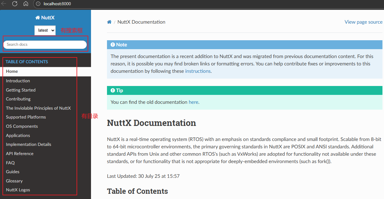Go to the browser home icon
Viewport: 384px width, 199px height.
pyautogui.click(x=26, y=4)
